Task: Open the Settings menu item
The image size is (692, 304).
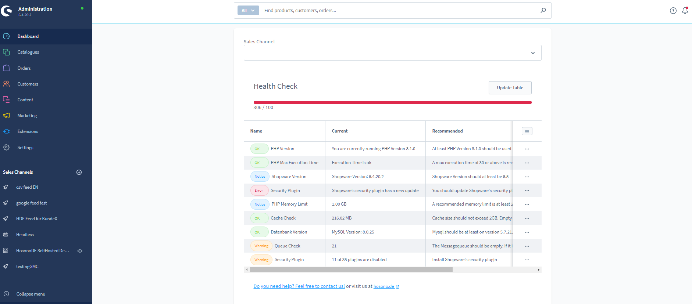Action: [46, 147]
